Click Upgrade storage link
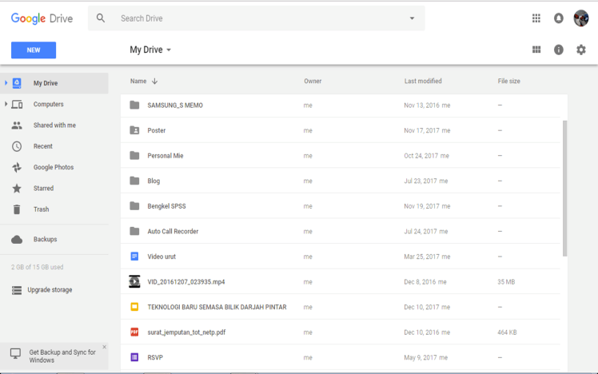The image size is (598, 374). click(50, 290)
